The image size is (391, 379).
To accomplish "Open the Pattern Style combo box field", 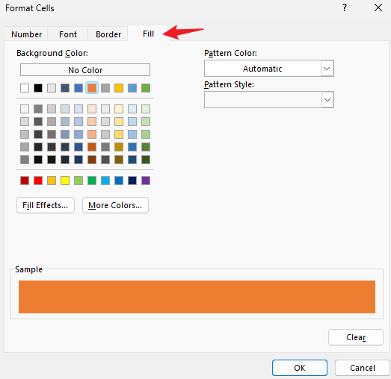I will 269,100.
